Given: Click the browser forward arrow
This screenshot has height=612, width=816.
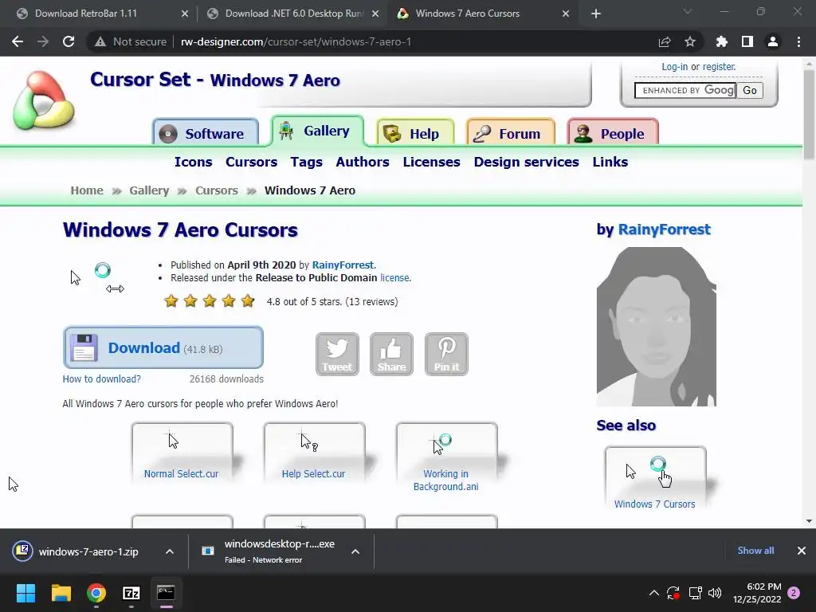Looking at the screenshot, I should pyautogui.click(x=43, y=41).
